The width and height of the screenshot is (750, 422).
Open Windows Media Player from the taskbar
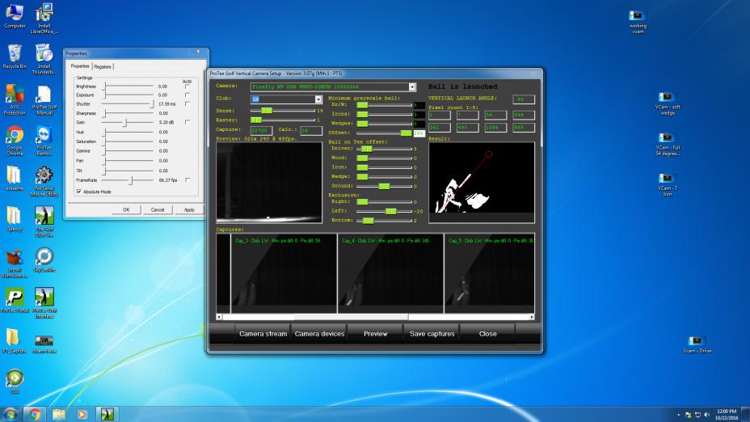(x=82, y=414)
